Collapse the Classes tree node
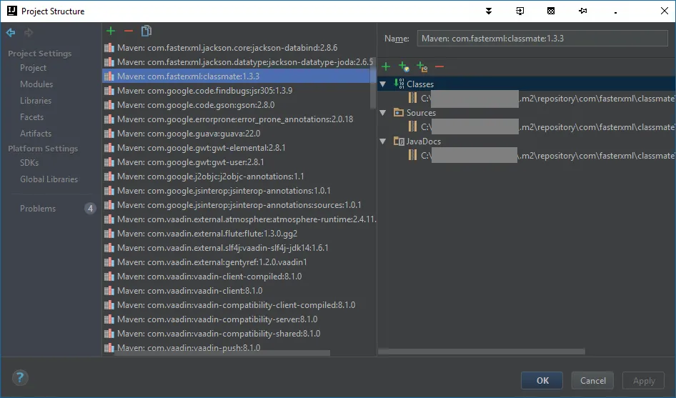The width and height of the screenshot is (676, 398). pyautogui.click(x=383, y=84)
